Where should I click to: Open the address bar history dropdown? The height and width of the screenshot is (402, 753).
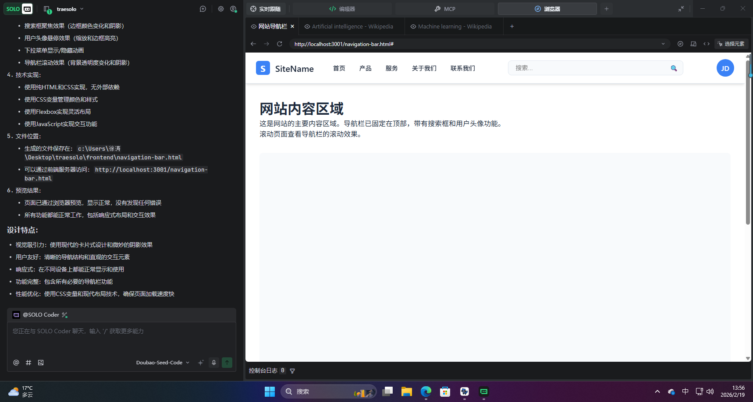tap(663, 44)
